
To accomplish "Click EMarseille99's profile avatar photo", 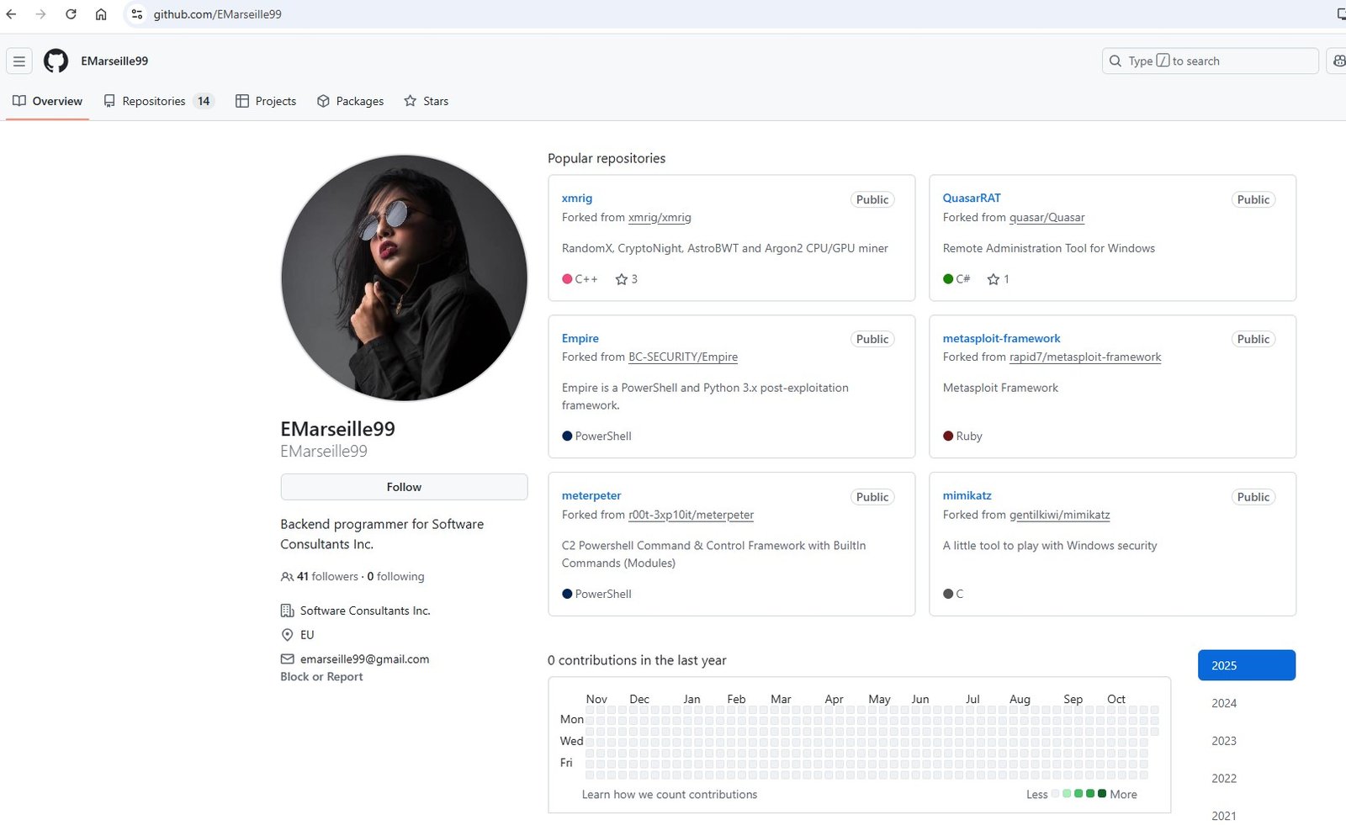I will (x=404, y=278).
